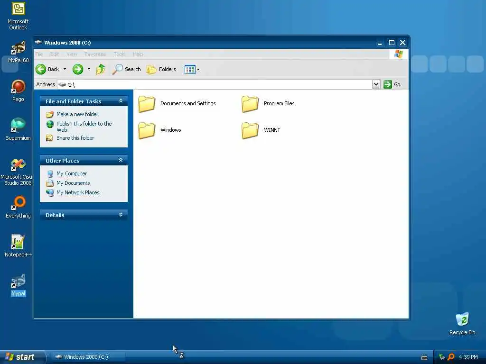The width and height of the screenshot is (486, 364).
Task: Go to My Documents
Action: (73, 183)
